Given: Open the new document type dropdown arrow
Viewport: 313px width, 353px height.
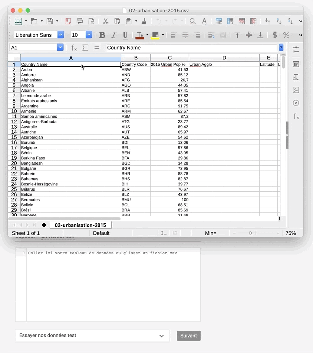Looking at the screenshot, I should pyautogui.click(x=26, y=22).
